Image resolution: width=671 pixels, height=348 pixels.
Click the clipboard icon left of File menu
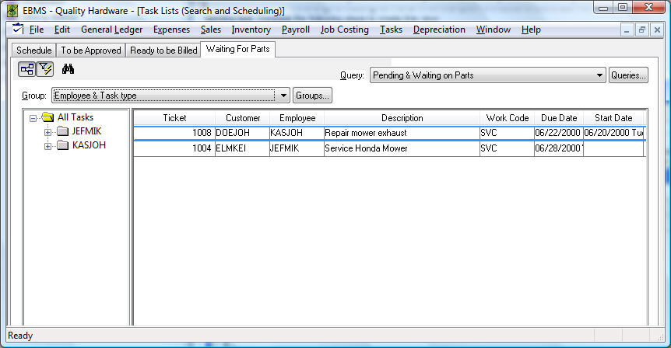(18, 30)
